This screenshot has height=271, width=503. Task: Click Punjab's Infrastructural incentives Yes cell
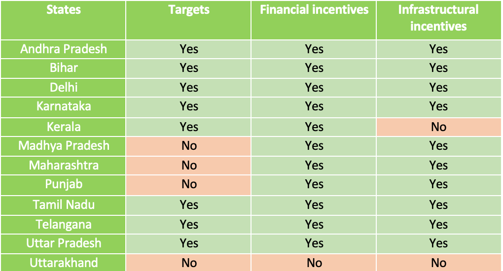point(438,185)
